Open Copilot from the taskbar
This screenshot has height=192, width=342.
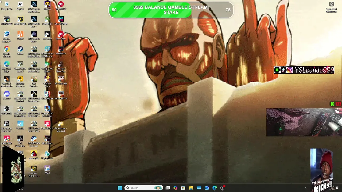(x=175, y=188)
